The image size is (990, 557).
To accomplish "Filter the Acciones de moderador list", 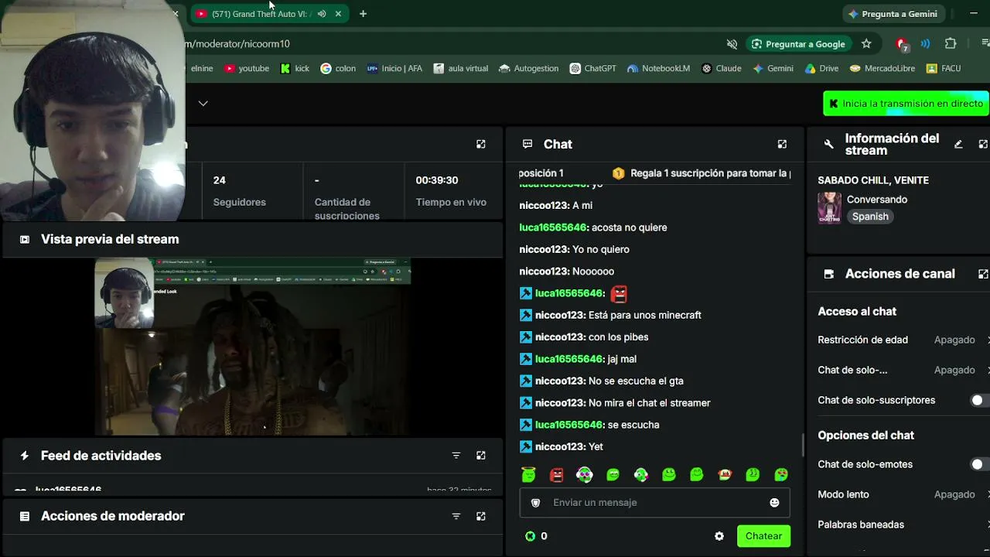I will pos(456,516).
